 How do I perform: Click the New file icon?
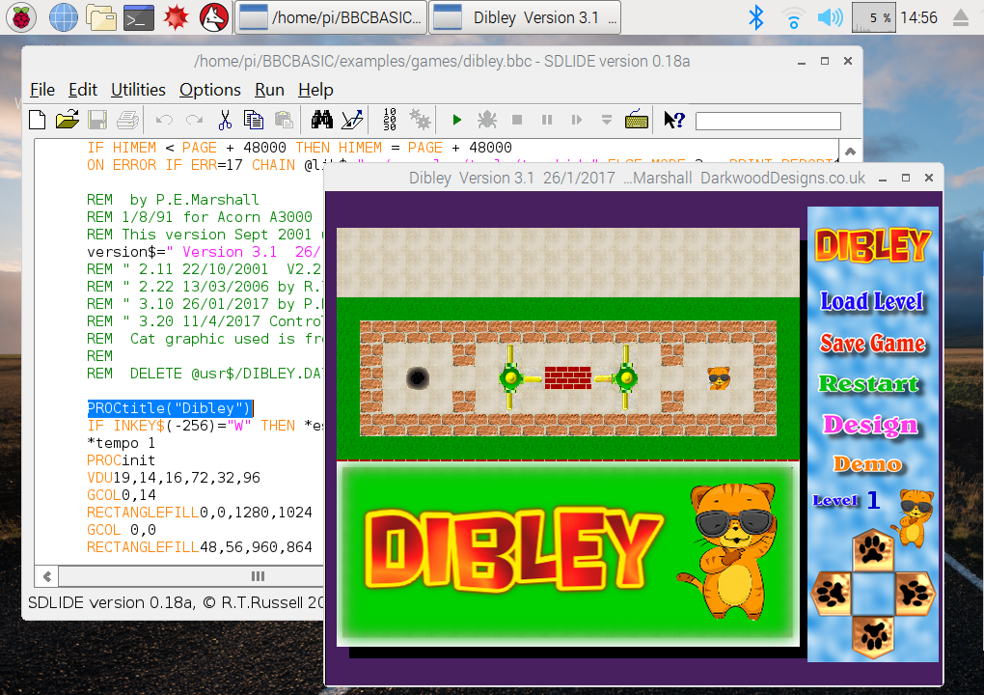click(x=37, y=120)
